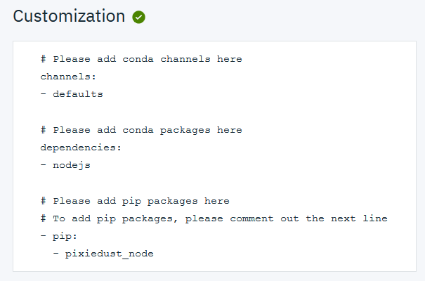
Task: Click the dash before 'nodejs'
Action: coord(43,165)
